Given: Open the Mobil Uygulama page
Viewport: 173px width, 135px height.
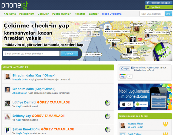Looking at the screenshot, I should click(x=112, y=14).
